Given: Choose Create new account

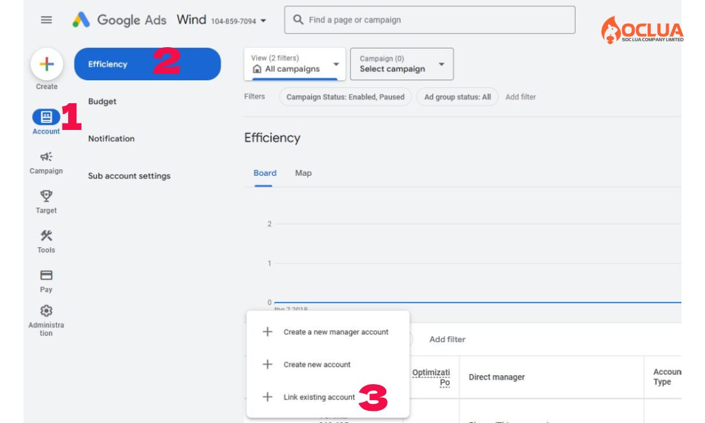Looking at the screenshot, I should (317, 364).
